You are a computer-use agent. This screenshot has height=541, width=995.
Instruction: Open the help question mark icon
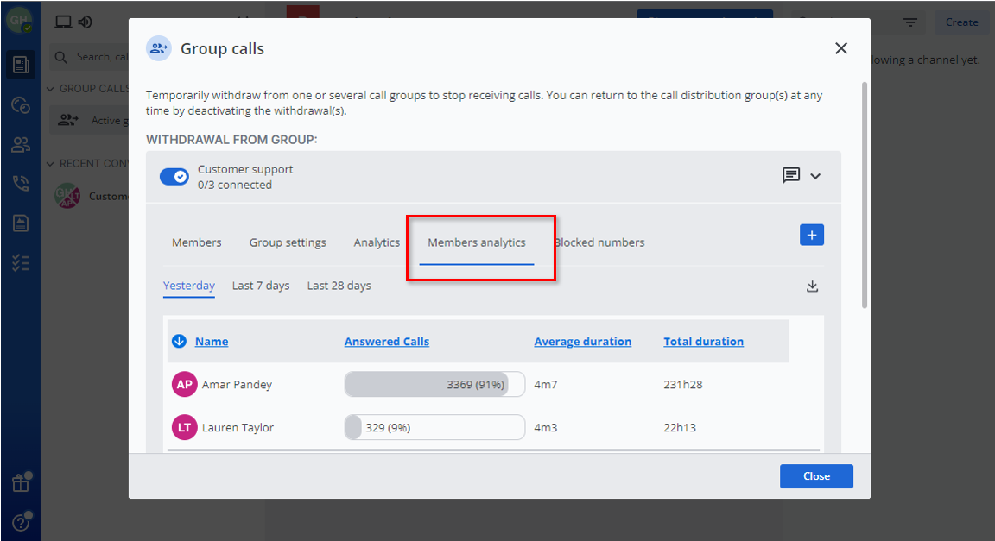[21, 522]
